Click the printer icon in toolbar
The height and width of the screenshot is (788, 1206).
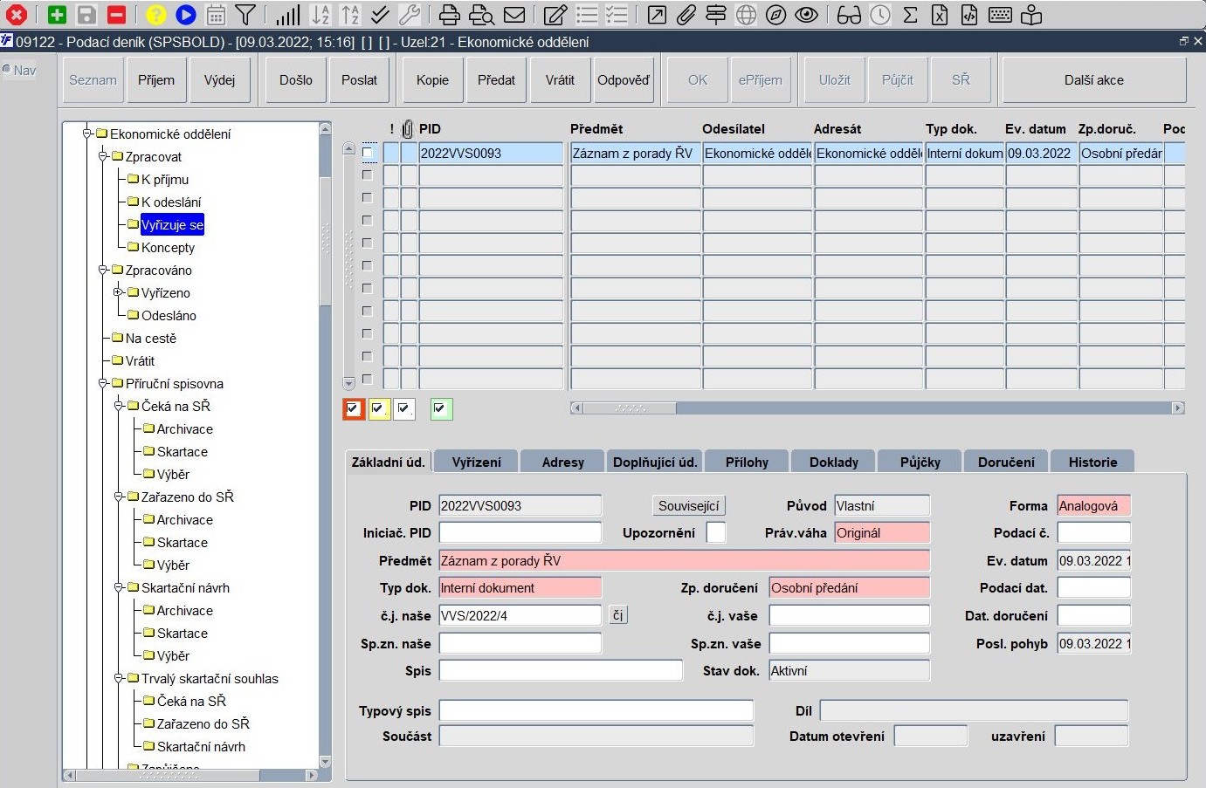[450, 15]
